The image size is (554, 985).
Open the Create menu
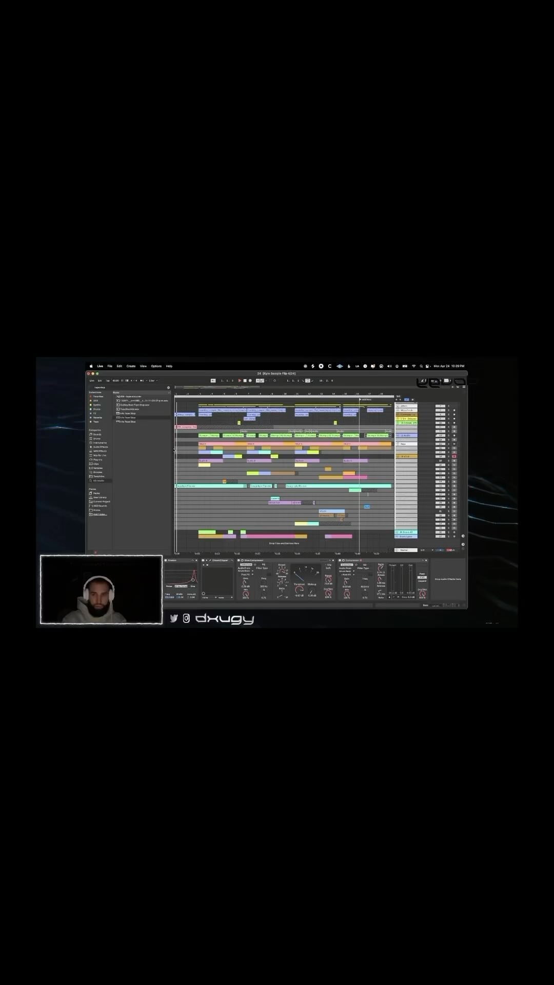click(131, 366)
